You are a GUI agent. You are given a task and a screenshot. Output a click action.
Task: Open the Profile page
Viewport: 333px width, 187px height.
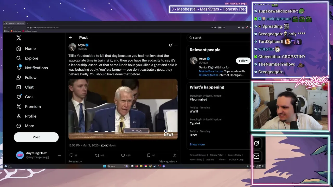(26, 116)
